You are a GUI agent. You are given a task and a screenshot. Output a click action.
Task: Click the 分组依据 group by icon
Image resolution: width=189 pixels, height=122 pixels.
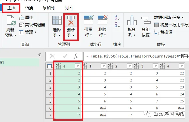tap(146, 20)
